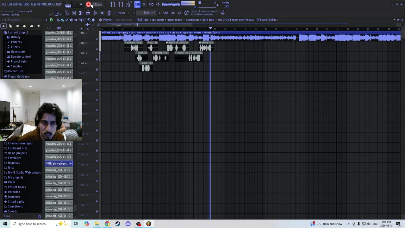This screenshot has width=405, height=228.
Task: Open the EDIT menu
Action: tap(10, 4)
